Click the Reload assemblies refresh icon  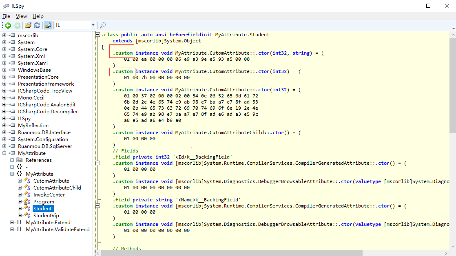click(x=37, y=25)
